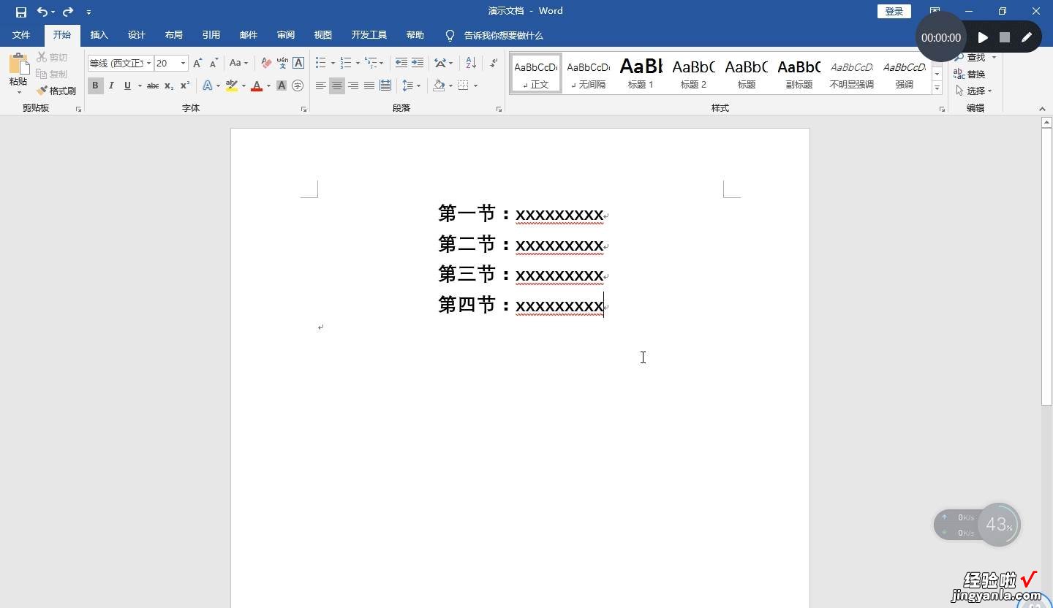Click the 登录 (Sign in) button
1053x608 pixels.
click(x=894, y=11)
